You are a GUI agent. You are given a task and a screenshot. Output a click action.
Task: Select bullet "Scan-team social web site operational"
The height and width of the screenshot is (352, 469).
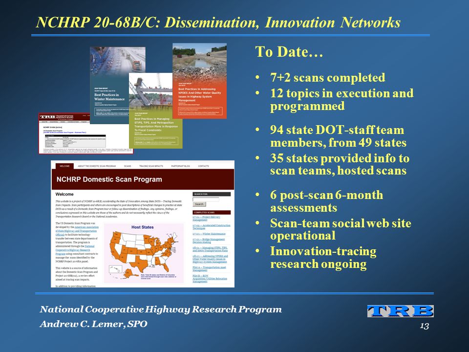(341, 229)
